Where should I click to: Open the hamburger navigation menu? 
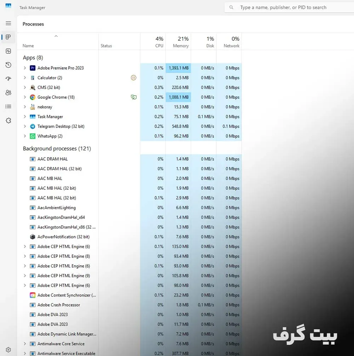pyautogui.click(x=8, y=23)
